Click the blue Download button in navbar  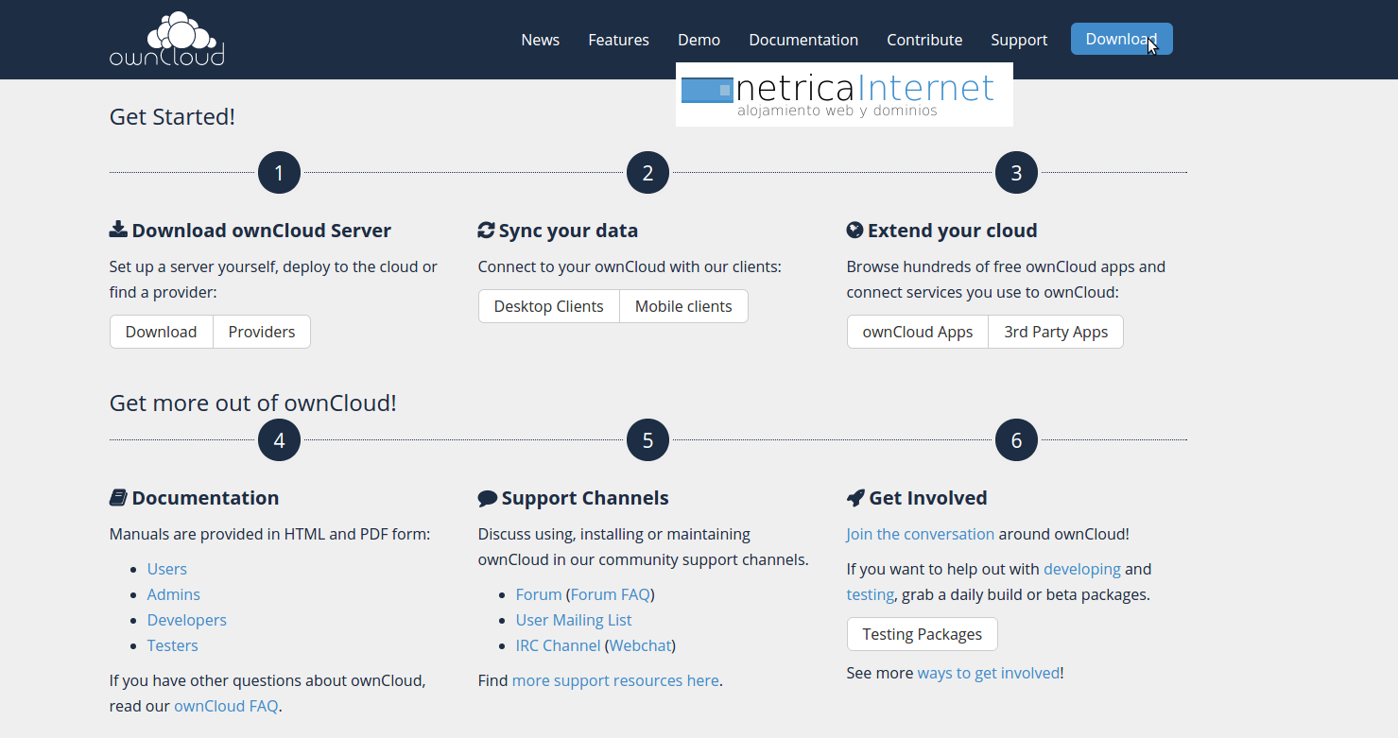coord(1122,39)
